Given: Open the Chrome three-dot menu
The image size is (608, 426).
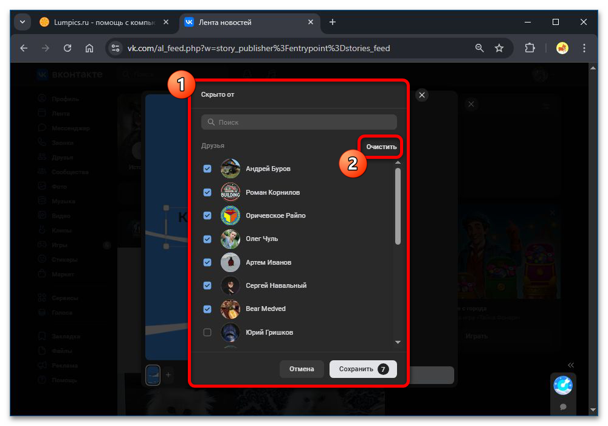Looking at the screenshot, I should [x=584, y=48].
